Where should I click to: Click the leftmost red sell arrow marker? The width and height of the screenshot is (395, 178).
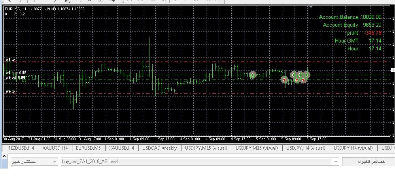pyautogui.click(x=284, y=80)
